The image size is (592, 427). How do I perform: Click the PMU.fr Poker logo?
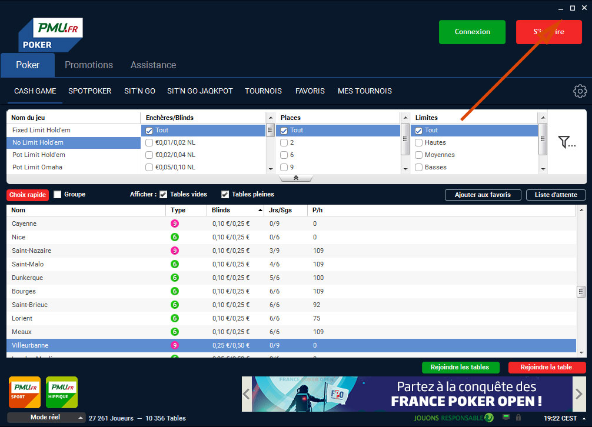51,34
